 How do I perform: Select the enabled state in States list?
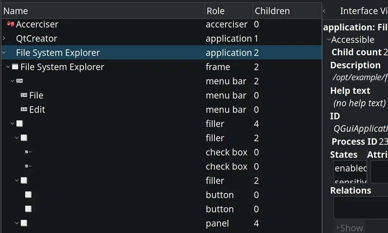tap(350, 168)
